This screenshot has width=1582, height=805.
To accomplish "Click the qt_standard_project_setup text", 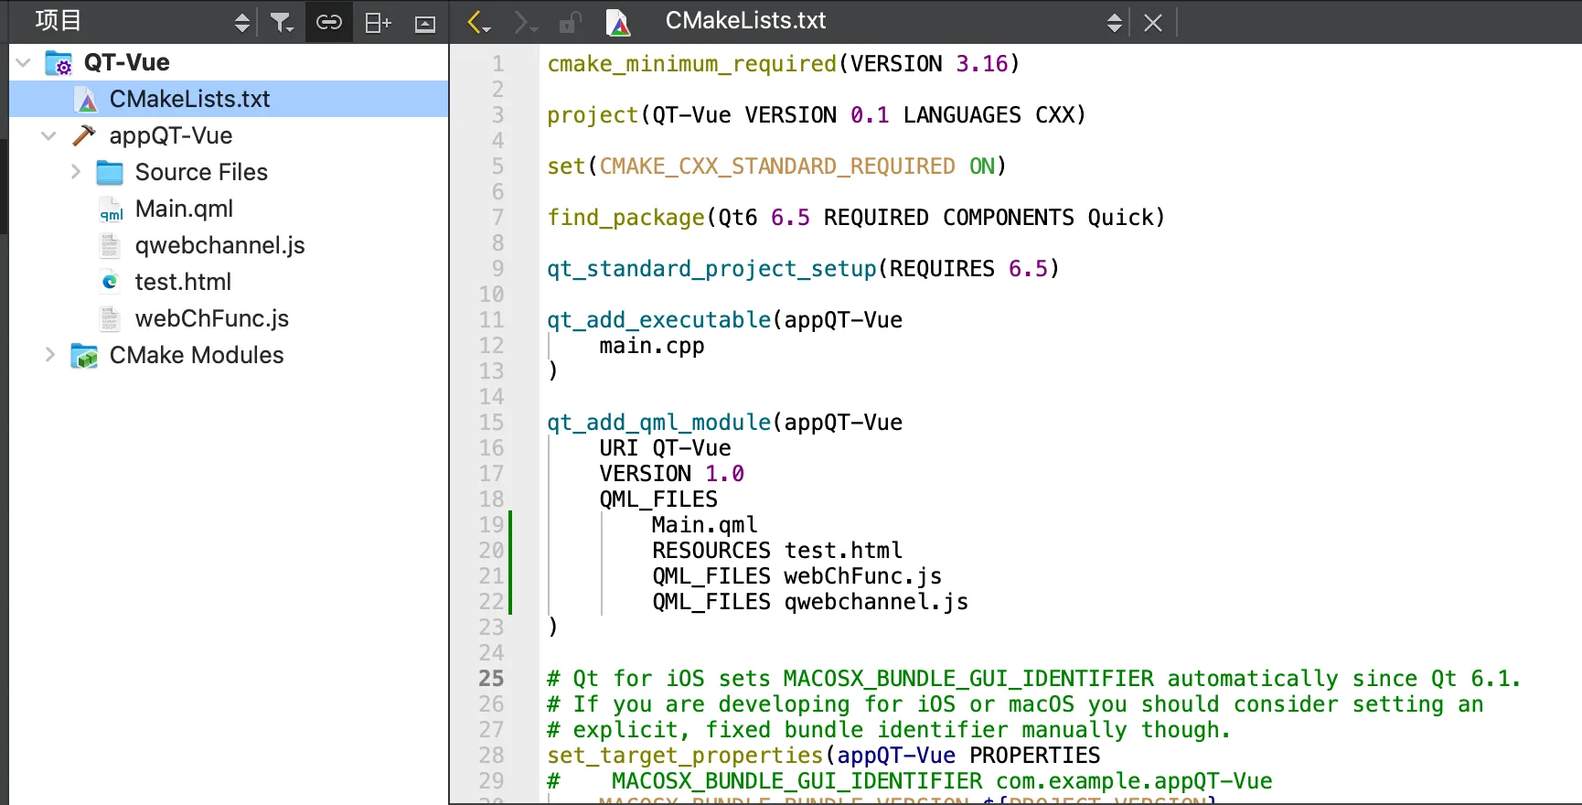I will tap(711, 269).
